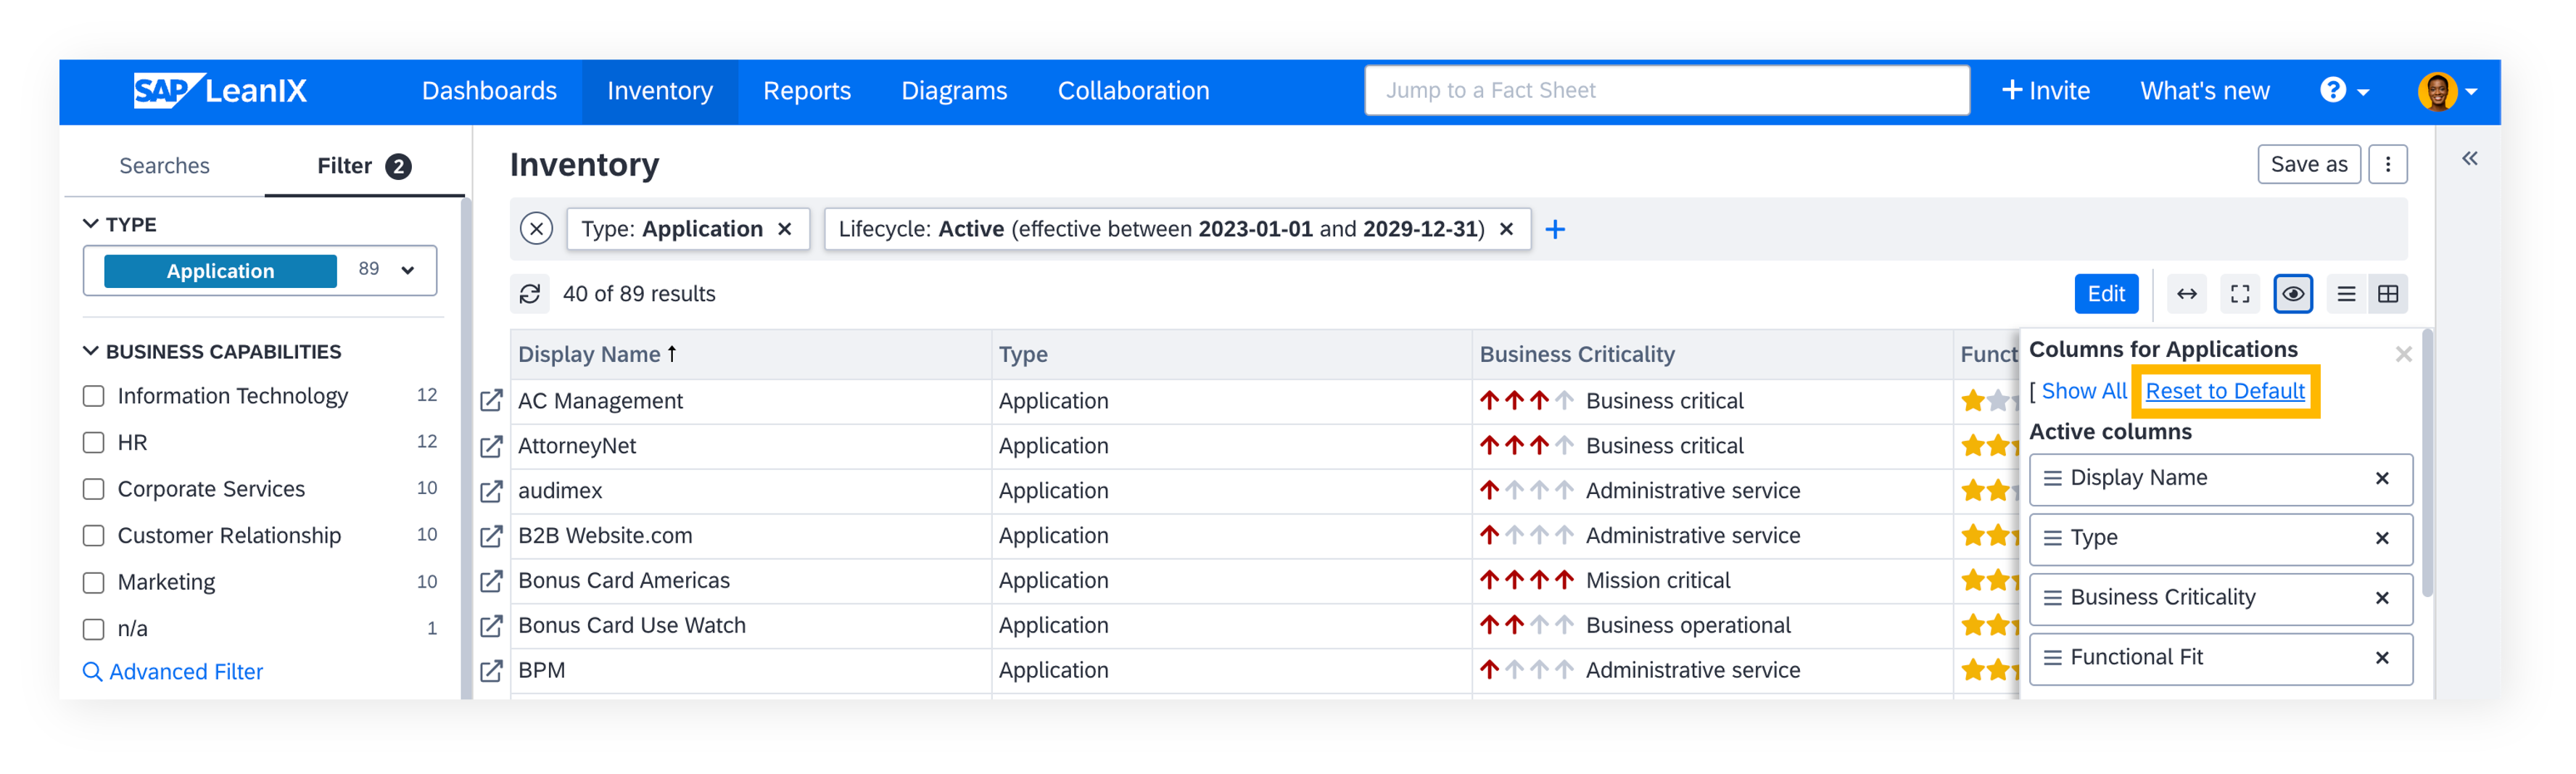Click the blue Edit button
Viewport: 2576px width, 774px height.
2105,294
